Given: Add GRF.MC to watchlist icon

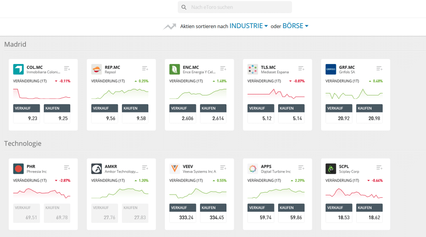Looking at the screenshot, I should point(379,68).
